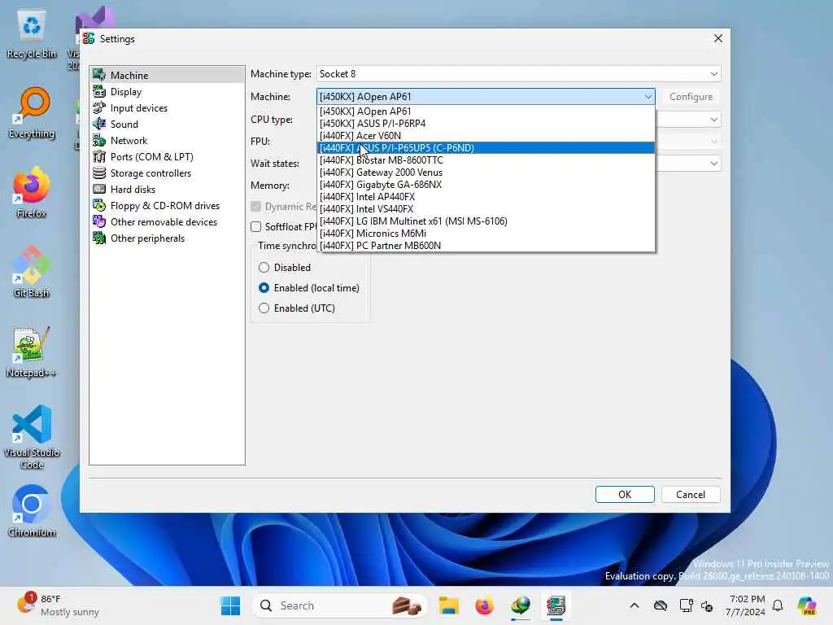
Task: Launch Firefox from the desktop
Action: pos(32,193)
